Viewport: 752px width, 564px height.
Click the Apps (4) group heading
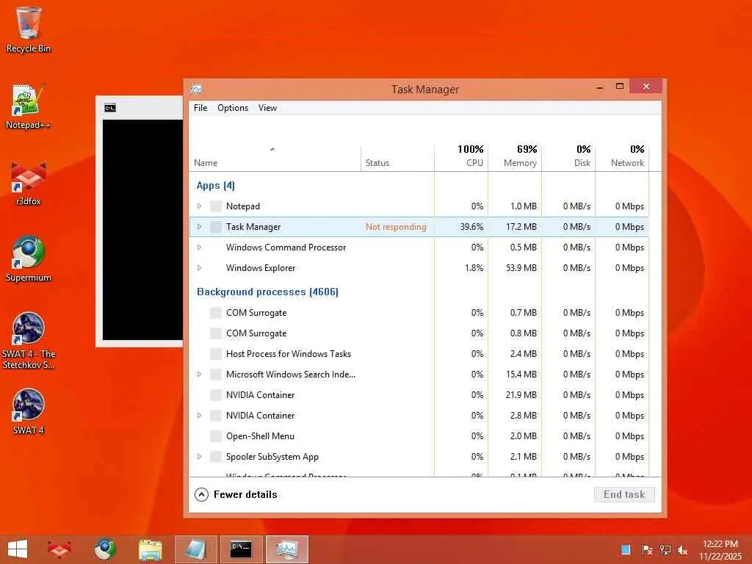[216, 186]
